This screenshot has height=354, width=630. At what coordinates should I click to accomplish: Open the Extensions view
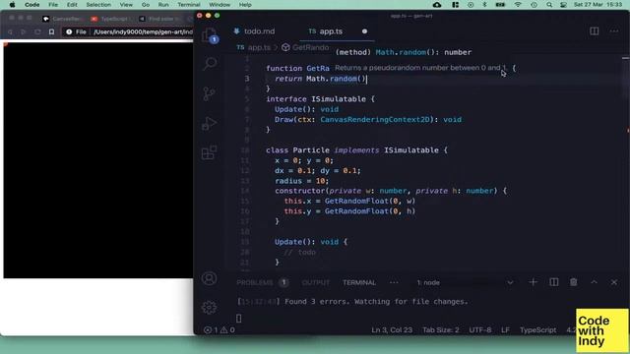(x=209, y=152)
